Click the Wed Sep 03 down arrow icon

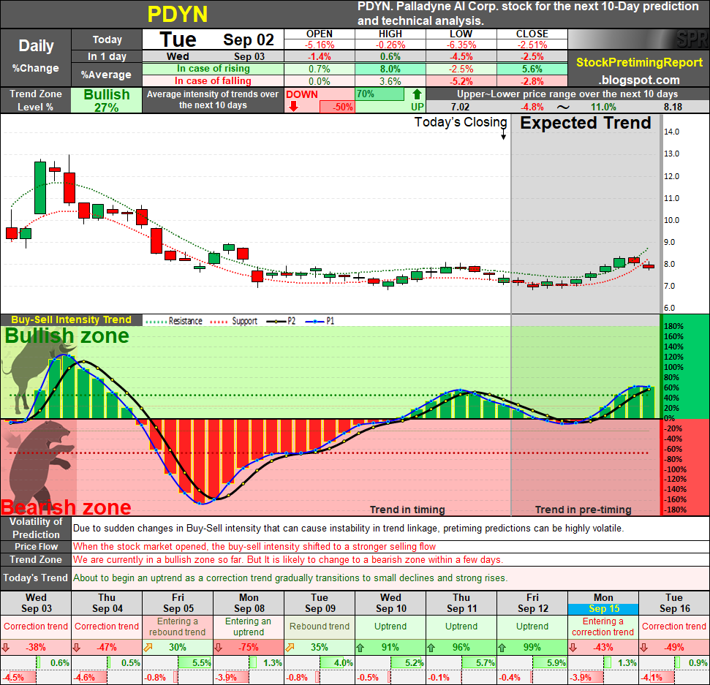click(5, 648)
